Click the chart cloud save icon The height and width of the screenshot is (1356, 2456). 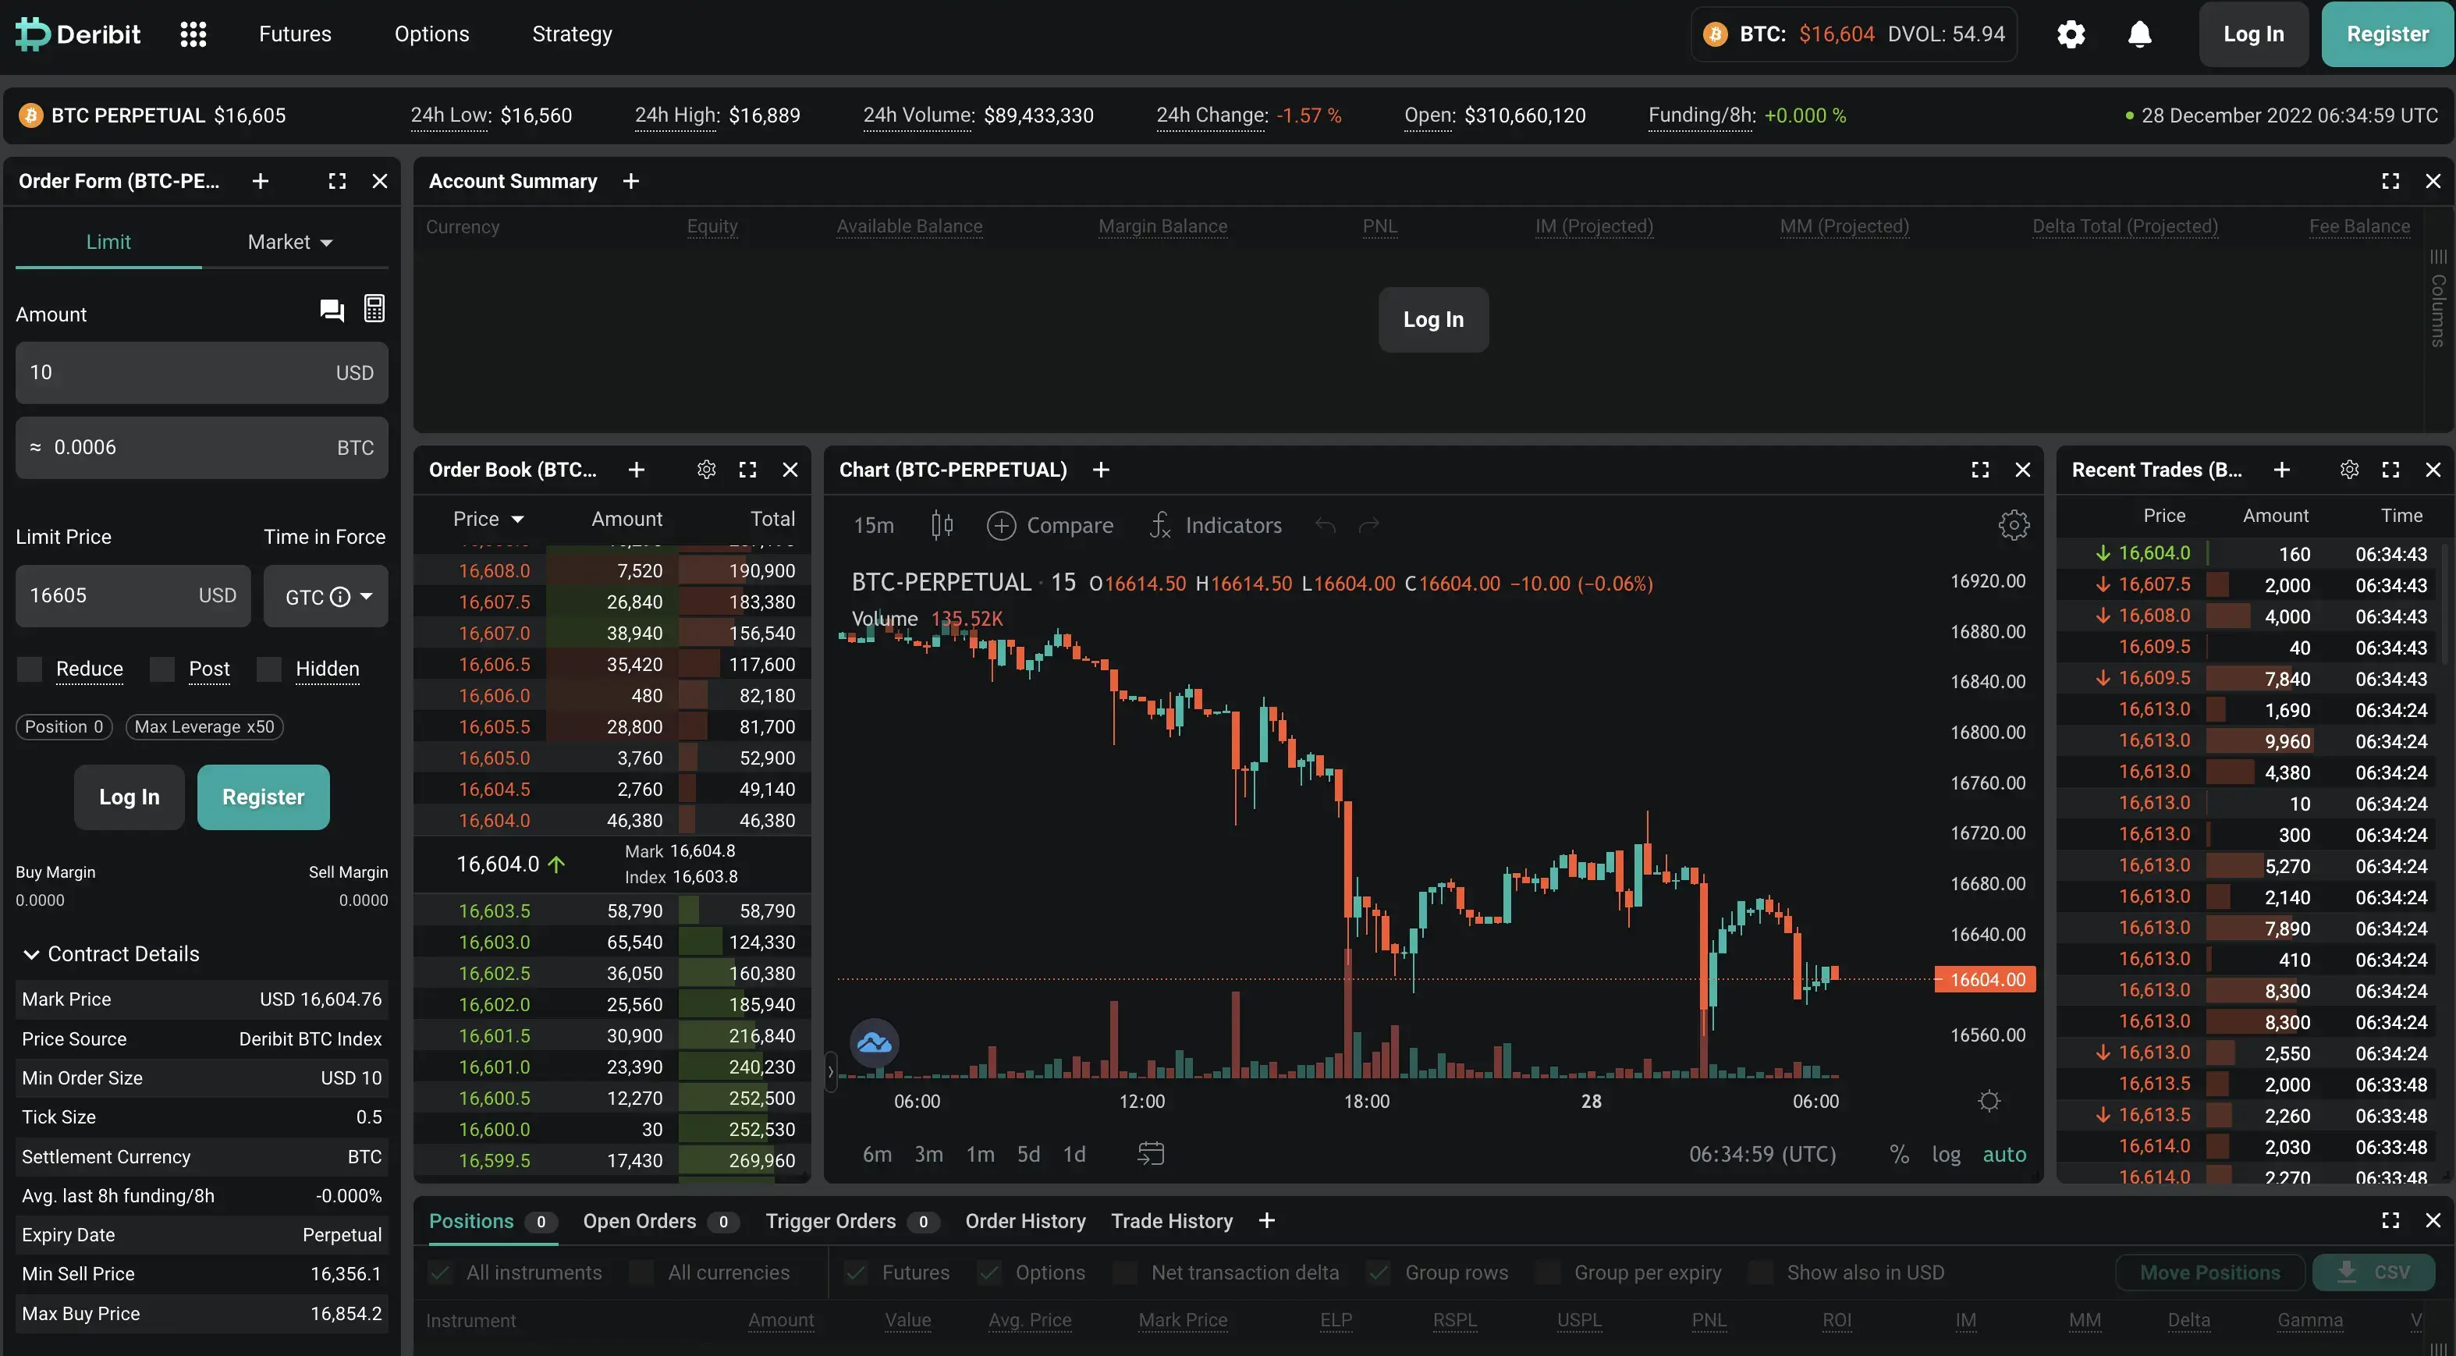[875, 1043]
